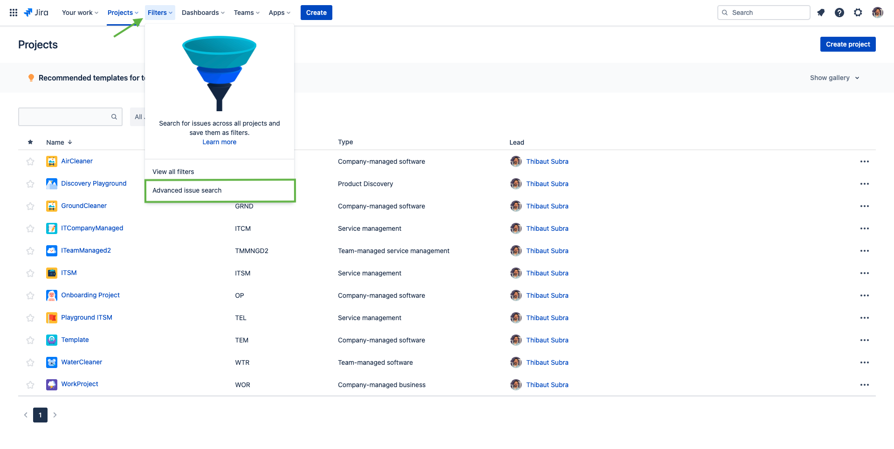Click the Jira logo to go home
The width and height of the screenshot is (894, 449).
coord(36,12)
